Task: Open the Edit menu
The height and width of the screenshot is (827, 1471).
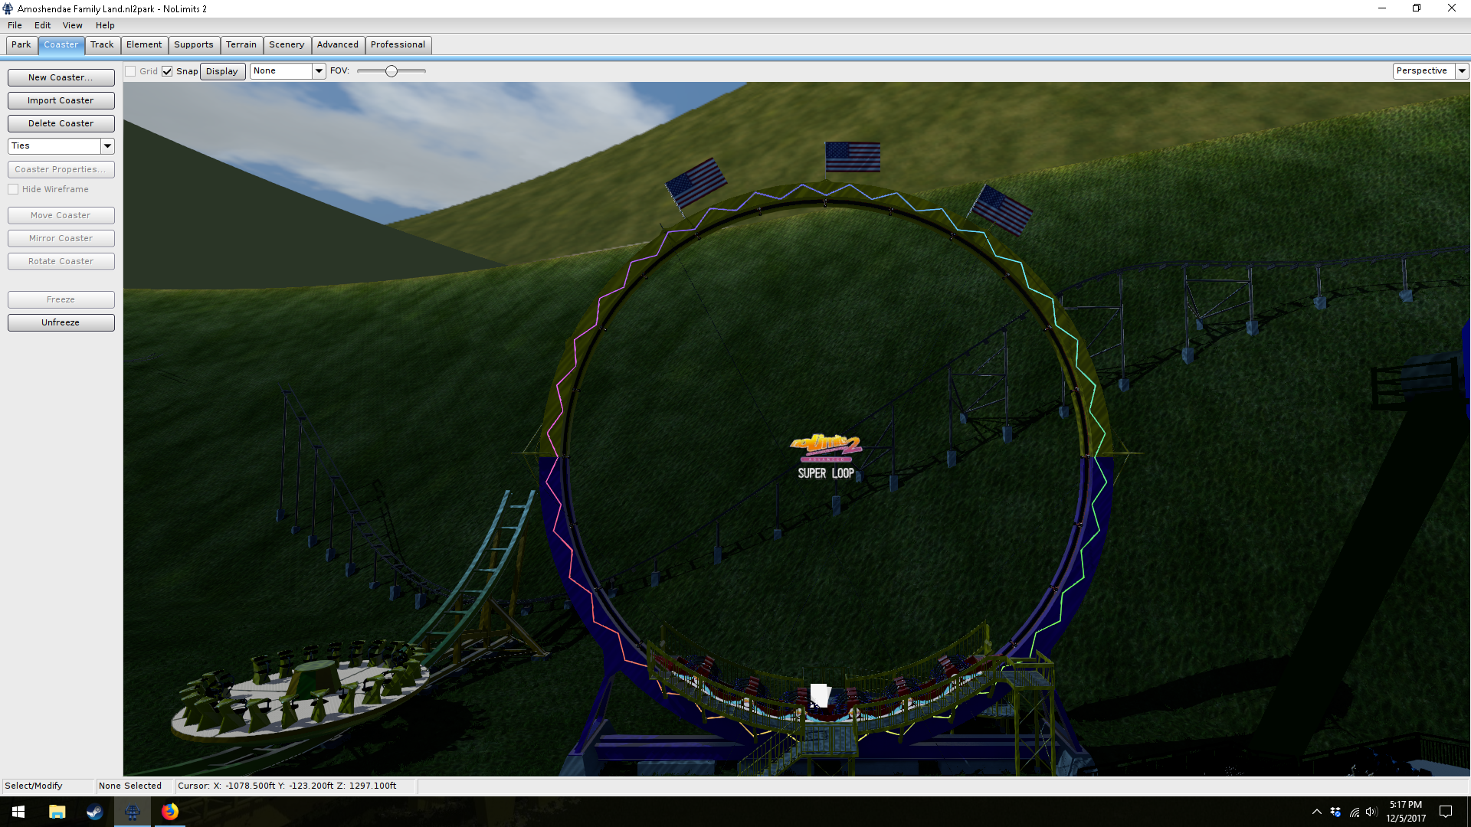Action: [x=42, y=25]
